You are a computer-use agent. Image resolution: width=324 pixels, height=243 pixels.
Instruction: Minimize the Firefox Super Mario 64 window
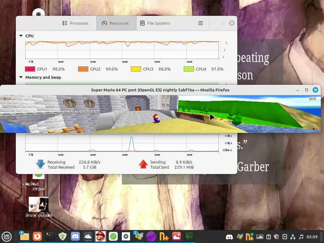pyautogui.click(x=298, y=90)
